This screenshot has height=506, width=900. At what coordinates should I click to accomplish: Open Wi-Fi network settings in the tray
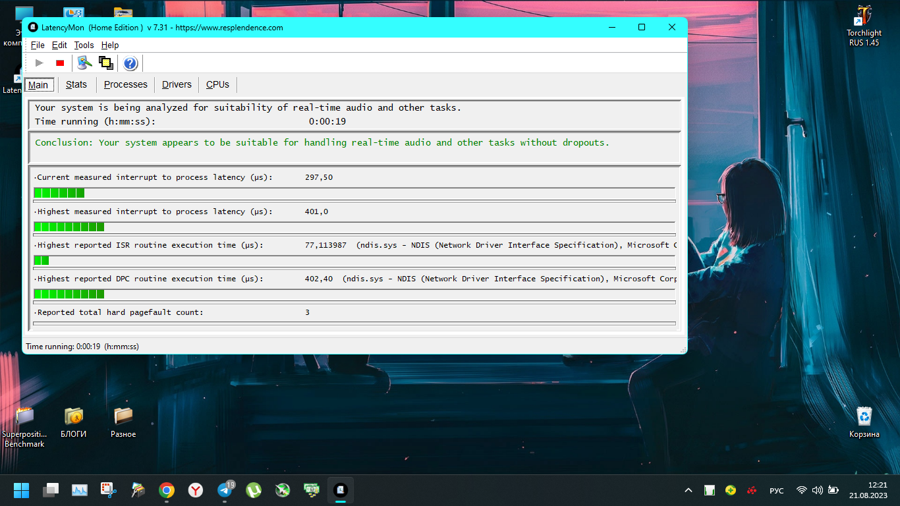802,490
